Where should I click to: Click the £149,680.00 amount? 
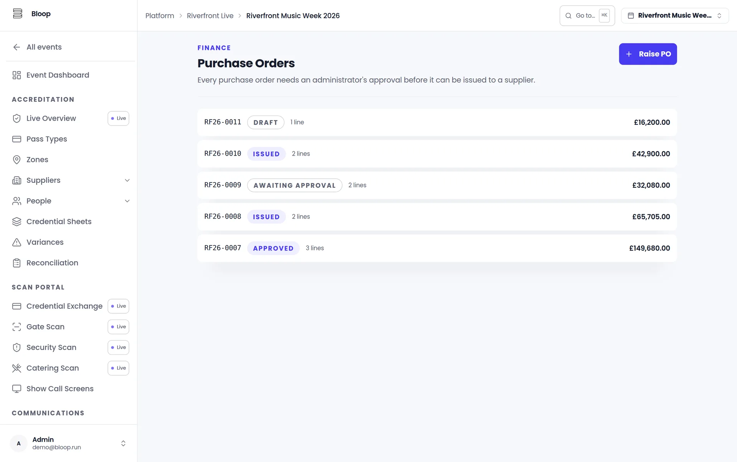point(649,248)
